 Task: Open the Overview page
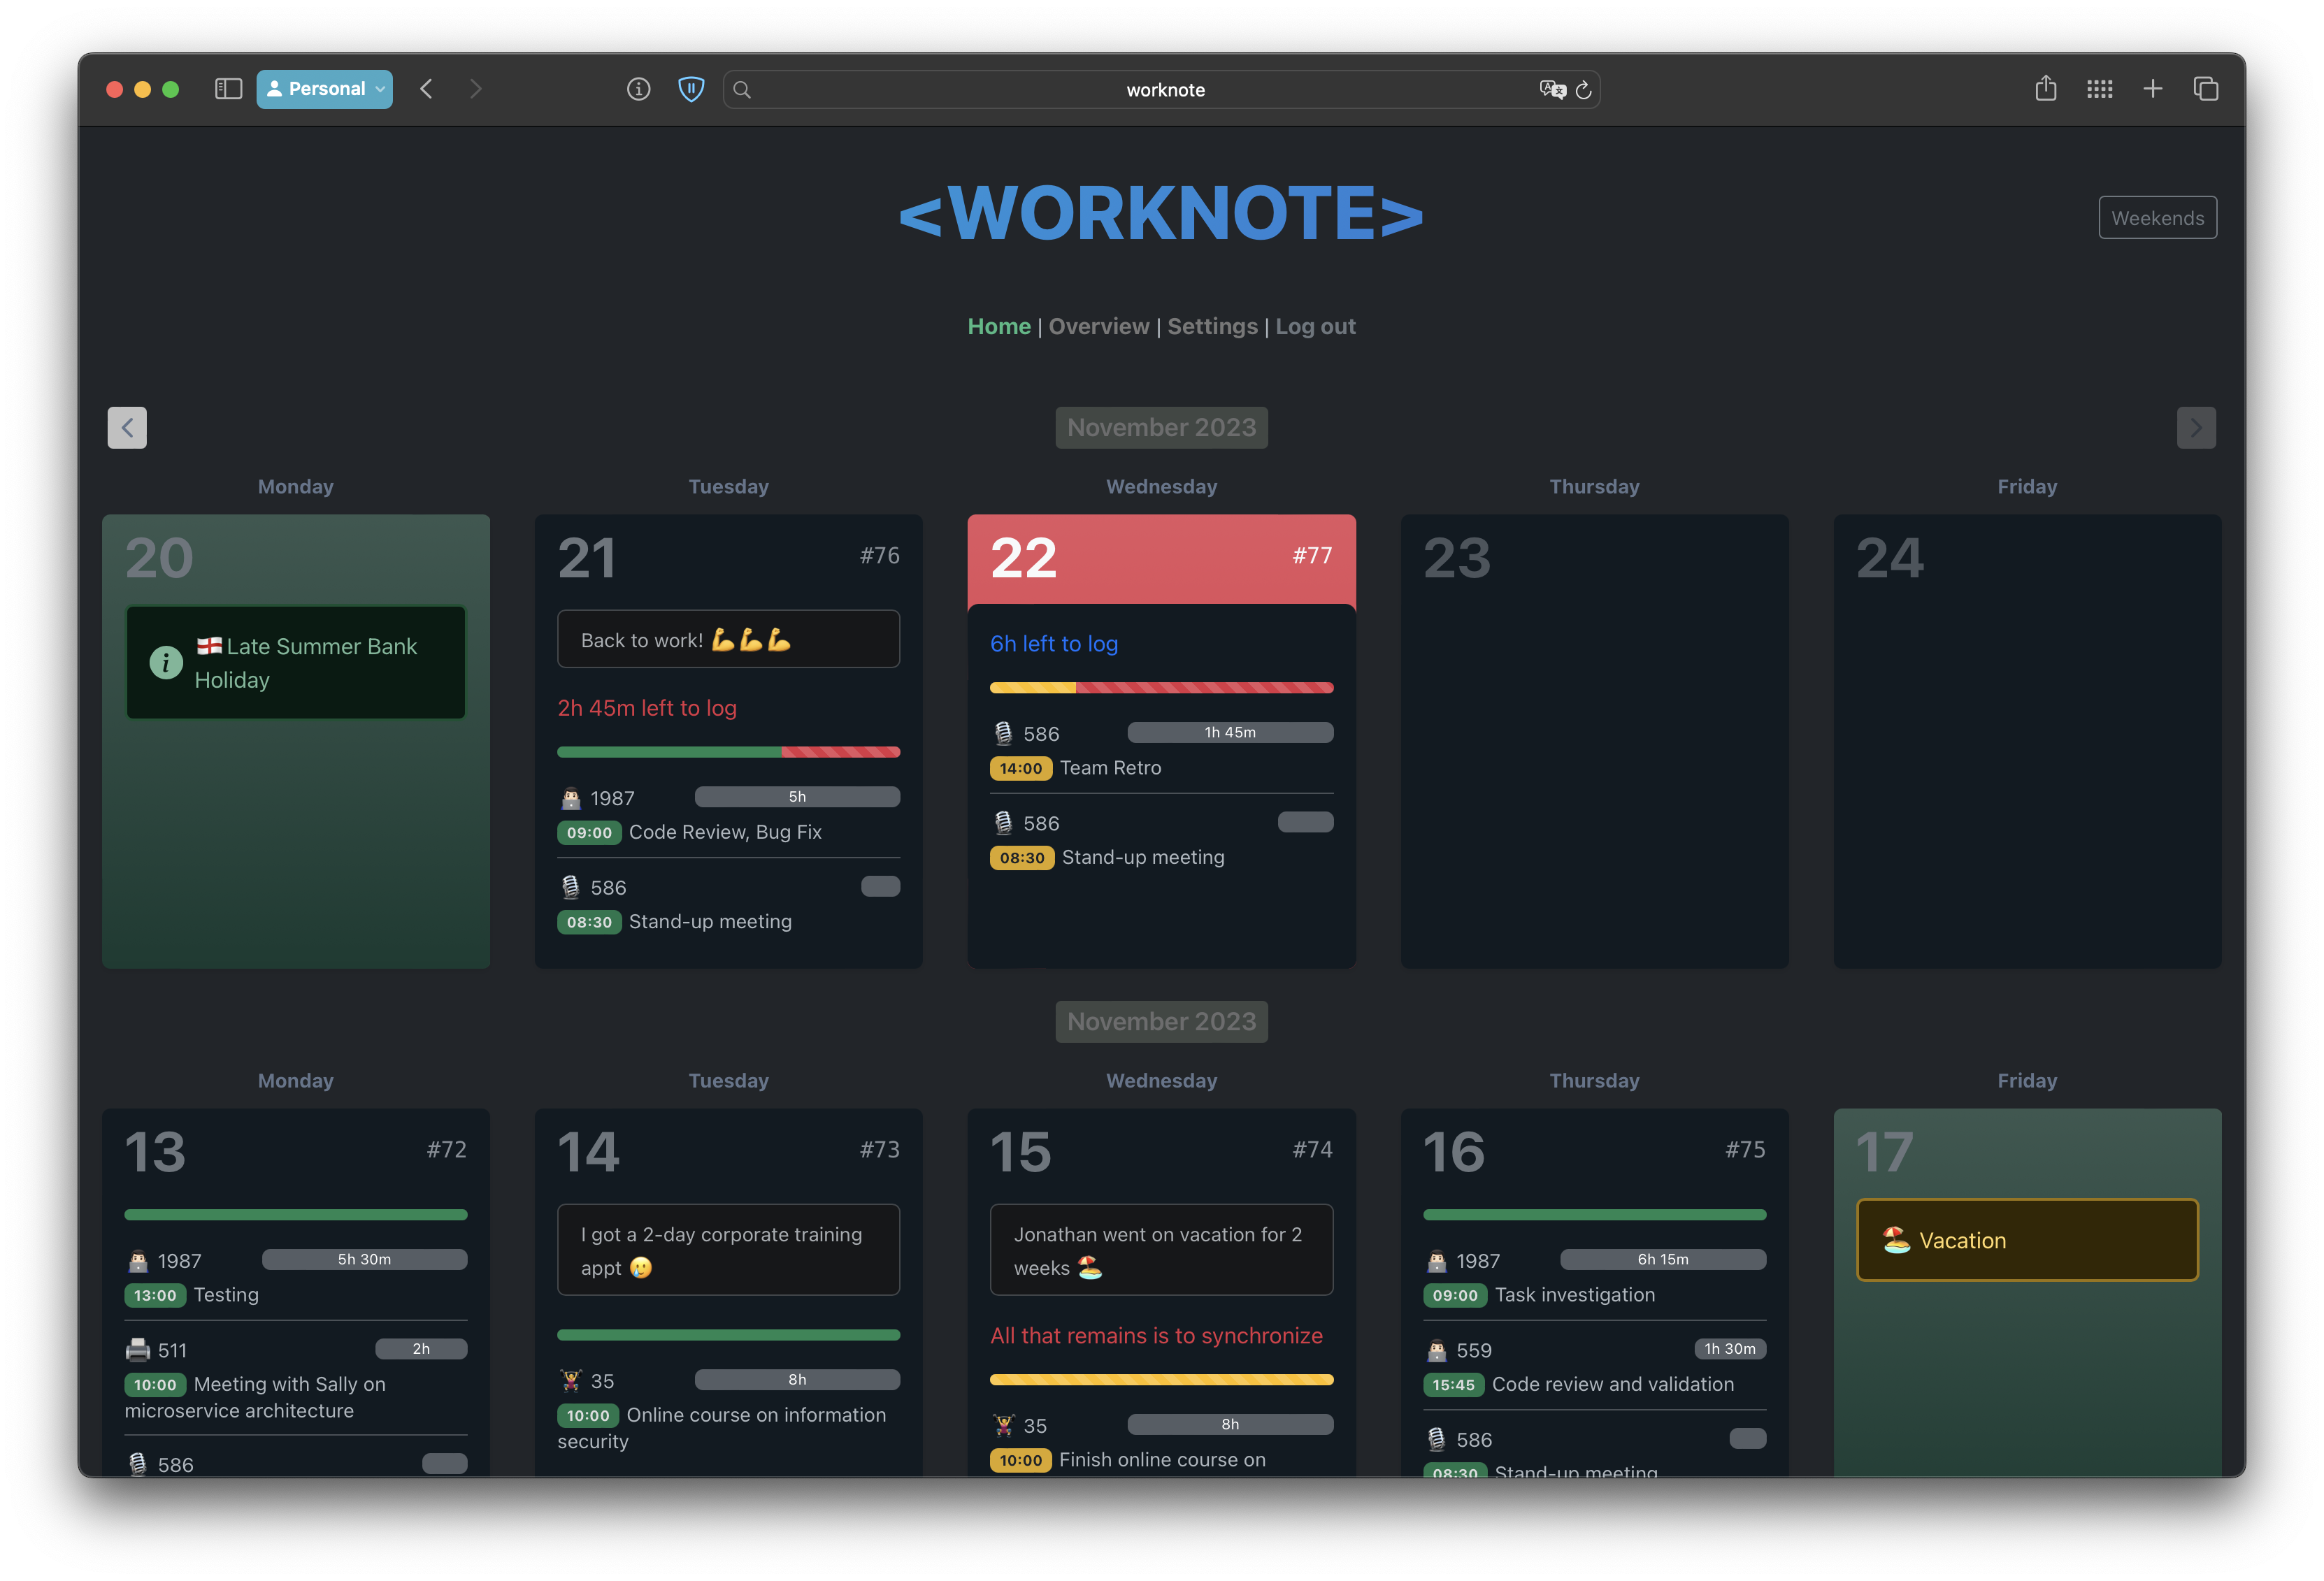(x=1098, y=326)
